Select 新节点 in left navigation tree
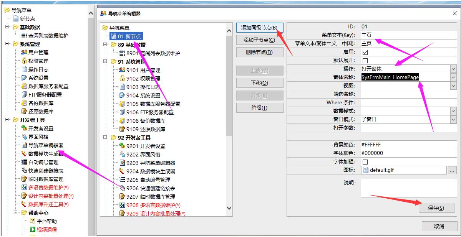This screenshot has height=237, width=461. (28, 19)
